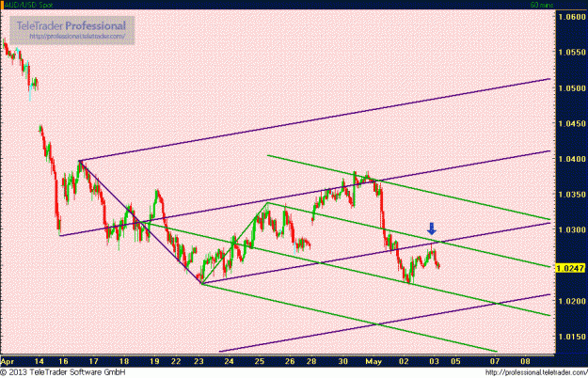588x378 pixels.
Task: Click the 1.0450 price axis label
Action: coord(571,123)
